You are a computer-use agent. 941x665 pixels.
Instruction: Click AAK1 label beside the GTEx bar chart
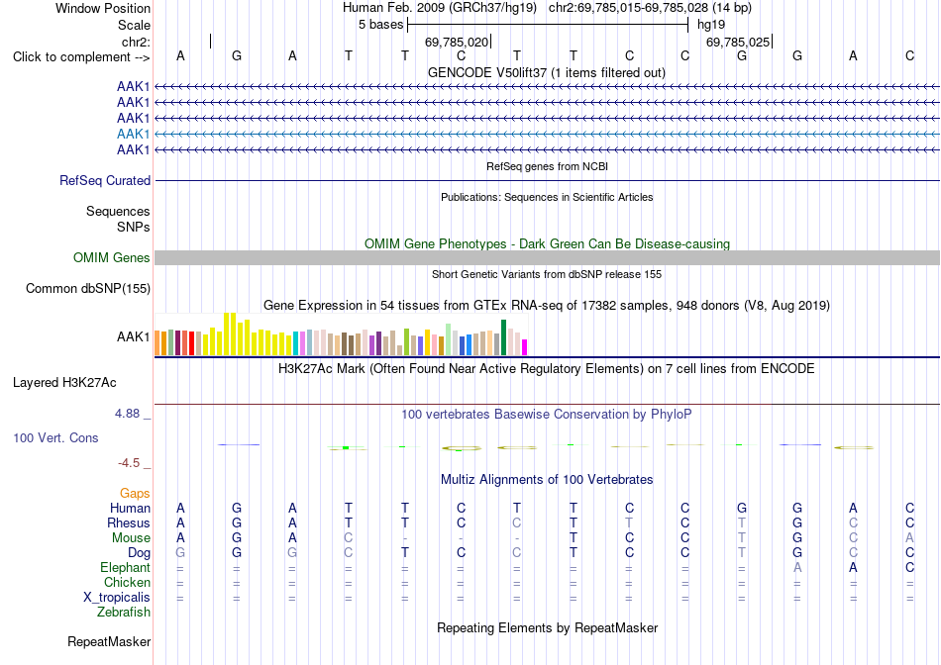(x=134, y=337)
